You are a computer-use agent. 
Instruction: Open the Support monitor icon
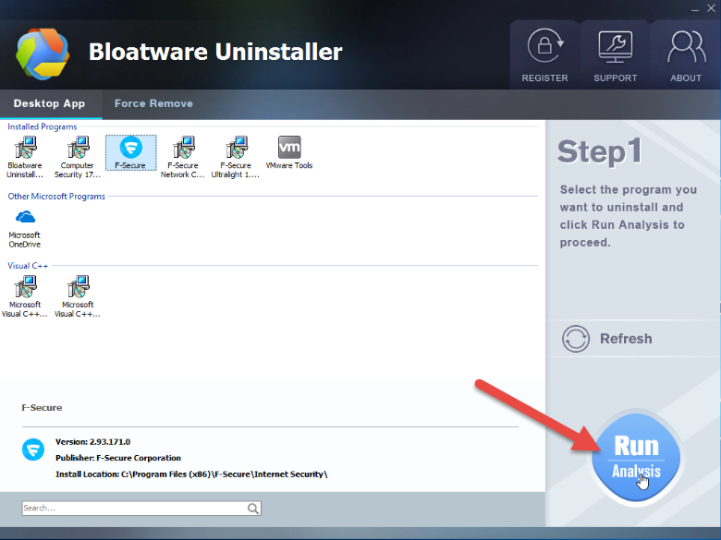click(x=616, y=47)
